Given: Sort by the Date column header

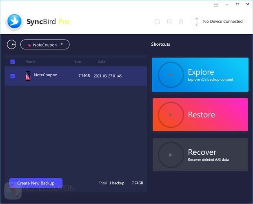Looking at the screenshot, I should pos(101,62).
